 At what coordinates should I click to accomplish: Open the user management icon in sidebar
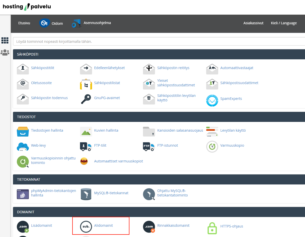click(x=5, y=53)
